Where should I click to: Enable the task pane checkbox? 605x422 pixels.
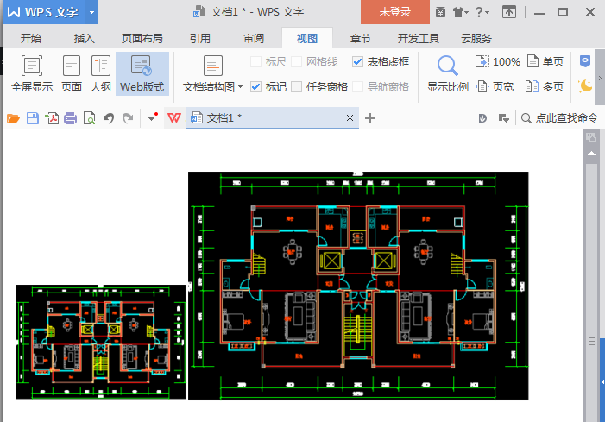coord(297,86)
